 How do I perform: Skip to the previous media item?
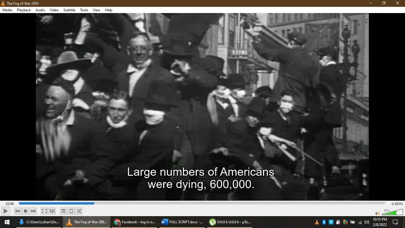click(x=18, y=211)
